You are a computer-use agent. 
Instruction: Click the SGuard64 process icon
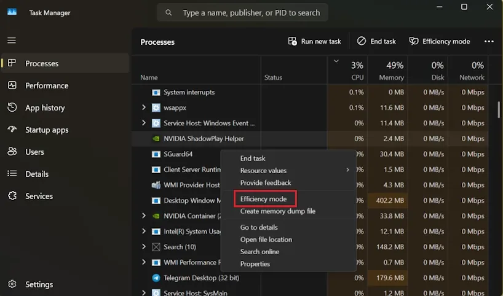[156, 154]
